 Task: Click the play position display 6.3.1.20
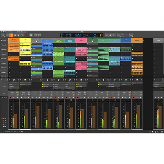78,34
